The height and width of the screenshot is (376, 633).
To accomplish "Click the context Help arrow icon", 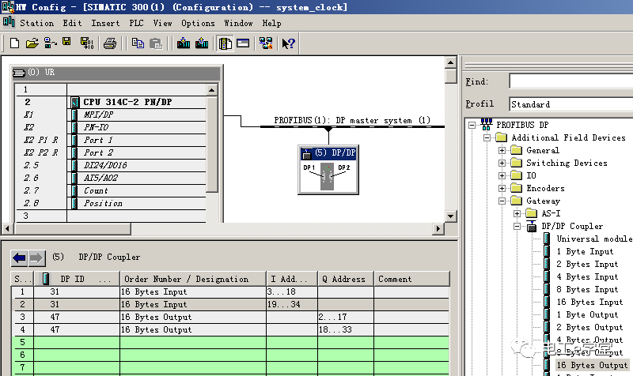I will click(288, 43).
